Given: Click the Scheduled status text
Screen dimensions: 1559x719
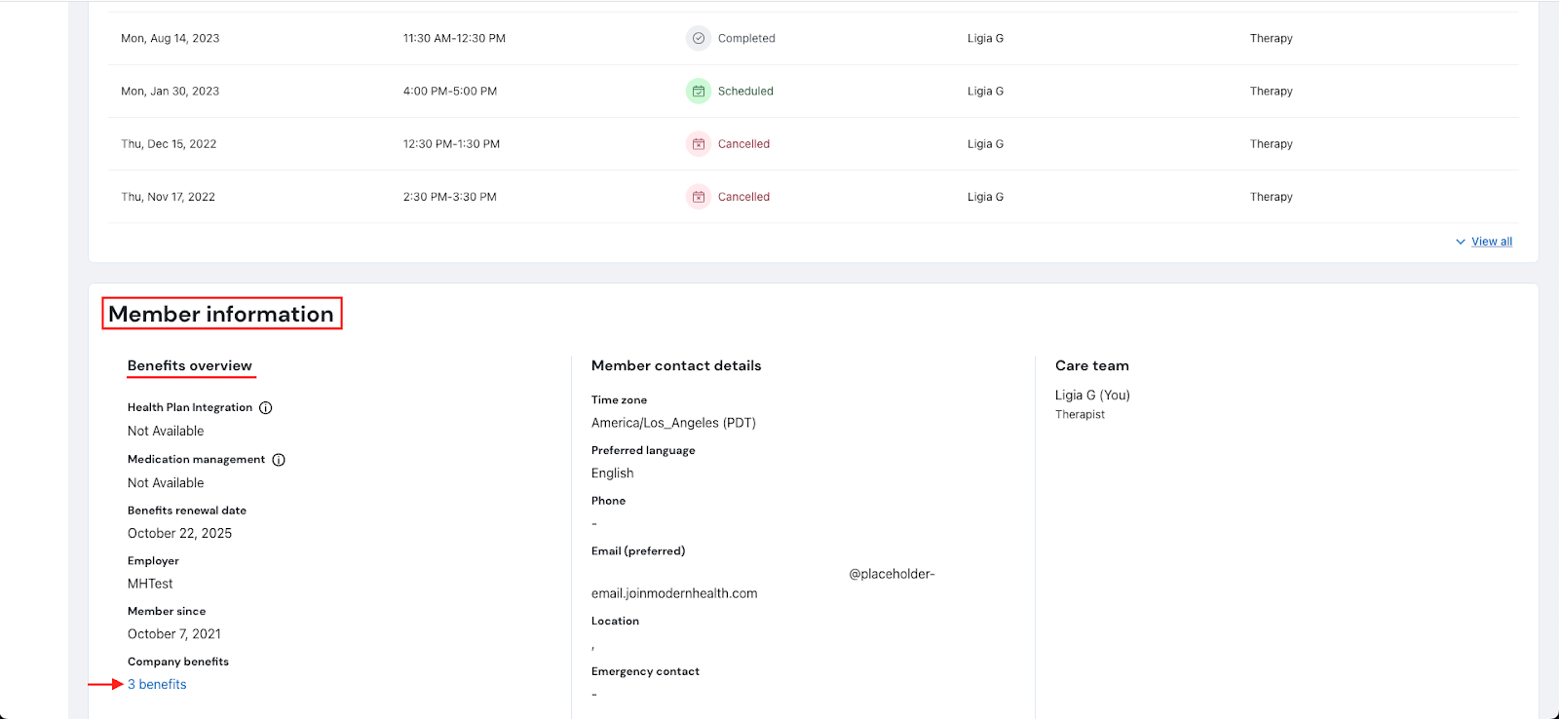Looking at the screenshot, I should 745,91.
